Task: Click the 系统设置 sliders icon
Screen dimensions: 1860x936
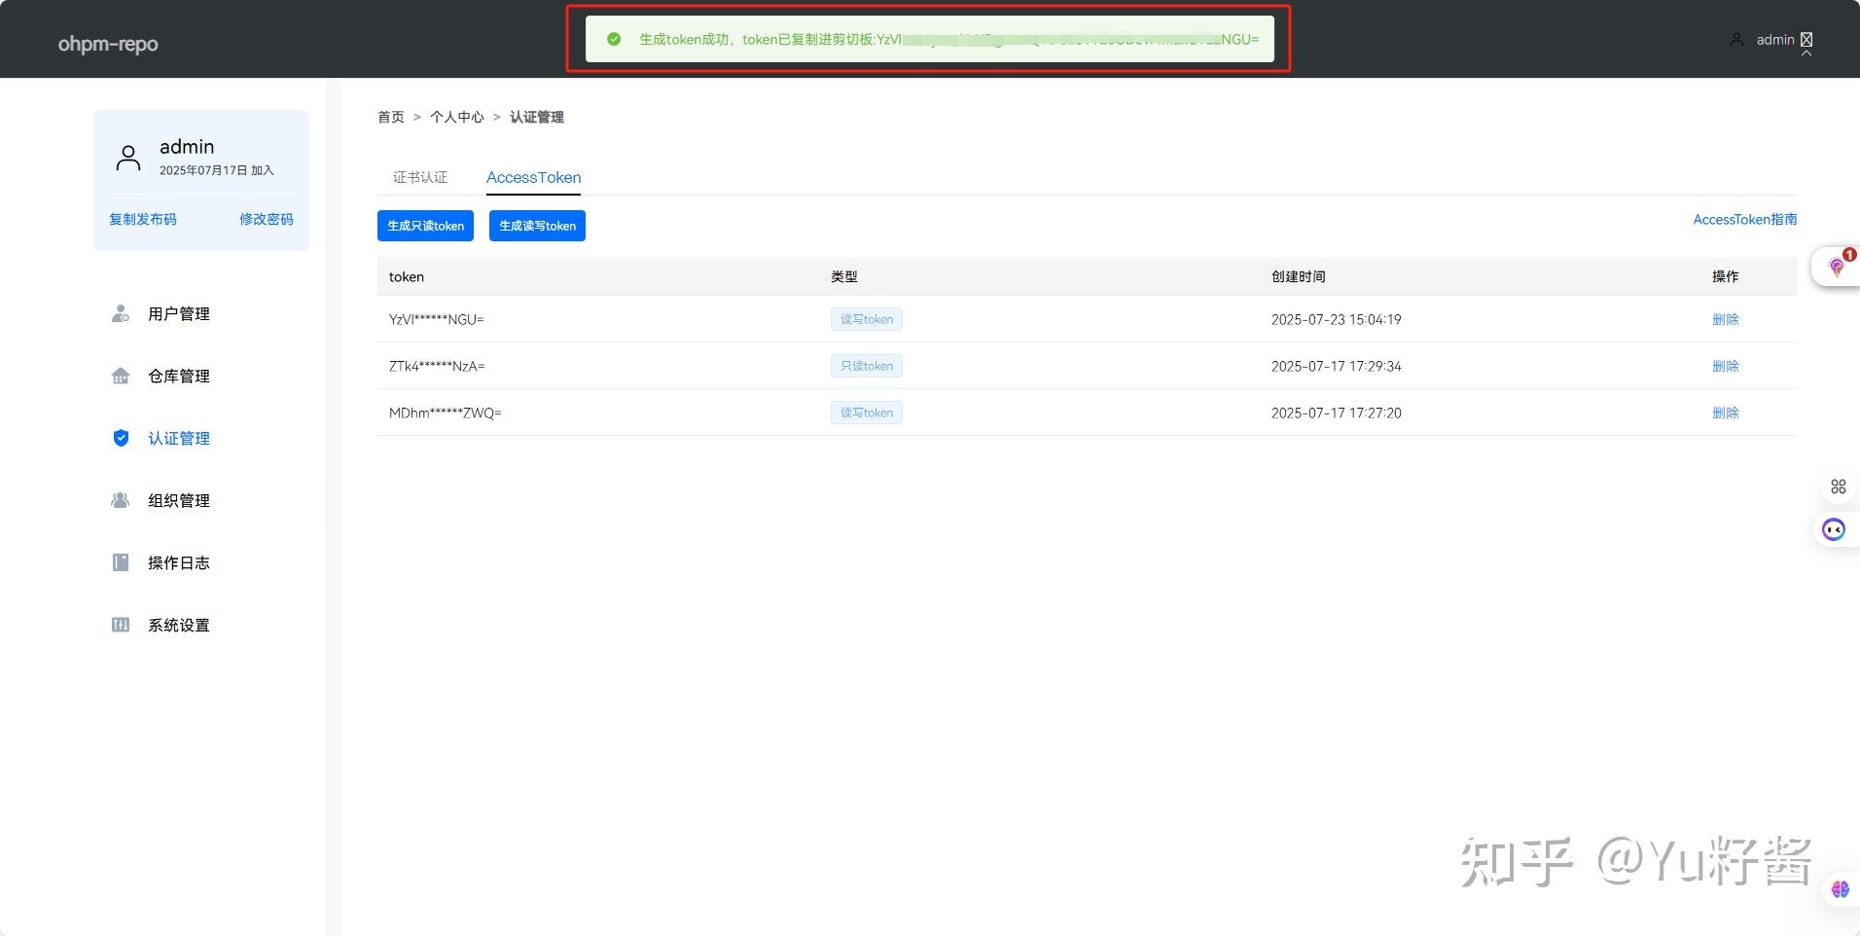Action: (121, 625)
